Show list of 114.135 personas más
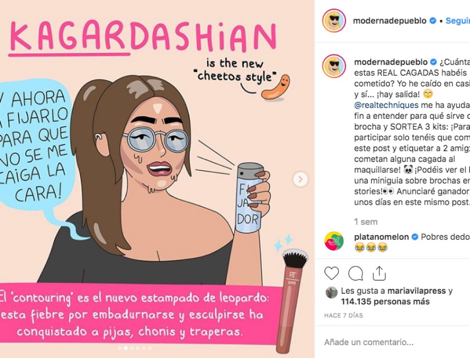The height and width of the screenshot is (358, 470). 386,301
